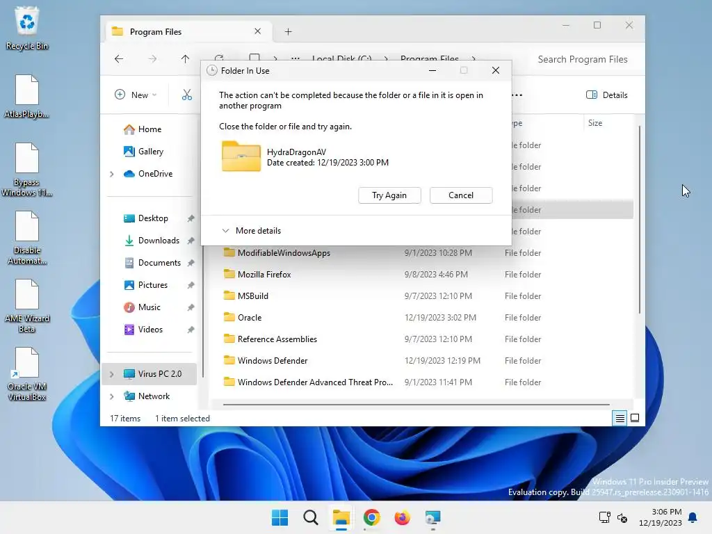Image resolution: width=712 pixels, height=534 pixels.
Task: Click the horizontal scrollbar in file list
Action: point(416,404)
